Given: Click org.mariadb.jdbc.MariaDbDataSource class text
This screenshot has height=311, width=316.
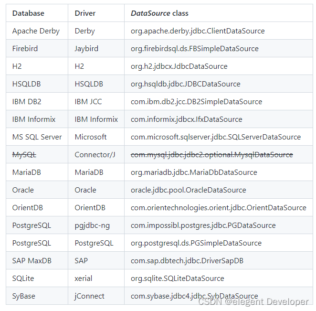Looking at the screenshot, I should 194,172.
